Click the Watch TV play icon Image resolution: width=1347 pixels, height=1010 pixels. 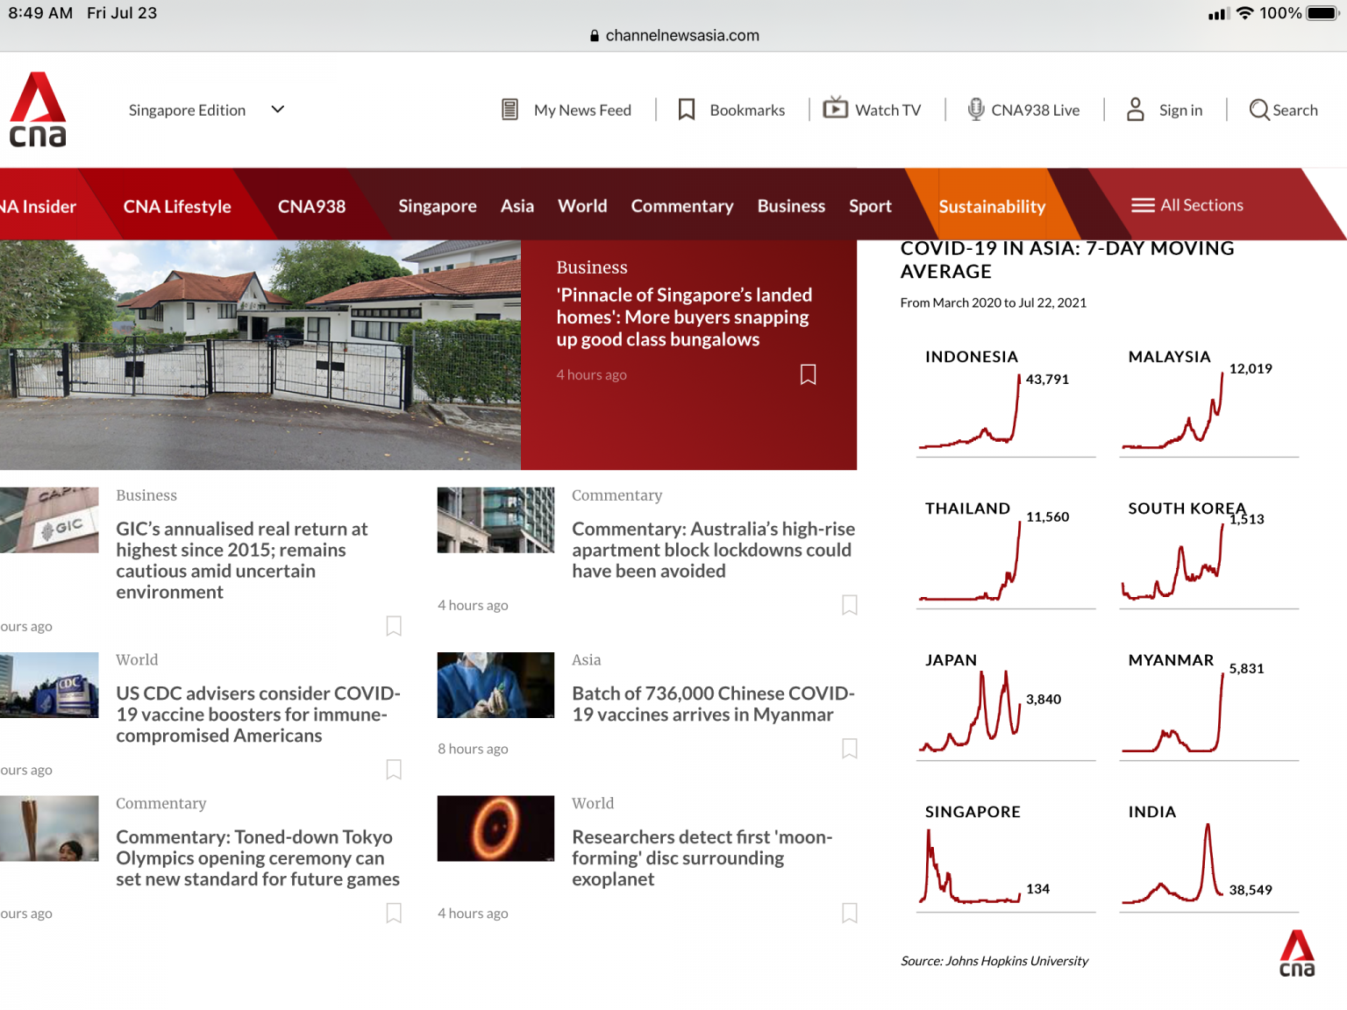pos(835,108)
